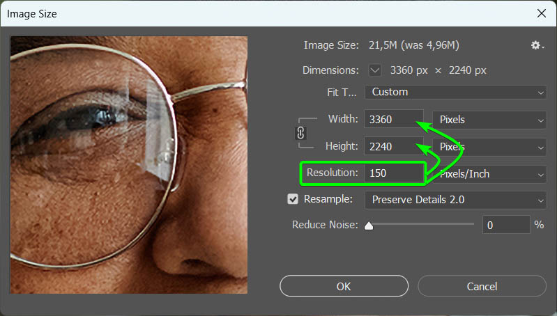Image resolution: width=557 pixels, height=316 pixels.
Task: Click the "21,5M (was 4,96M)" size text
Action: [x=414, y=45]
